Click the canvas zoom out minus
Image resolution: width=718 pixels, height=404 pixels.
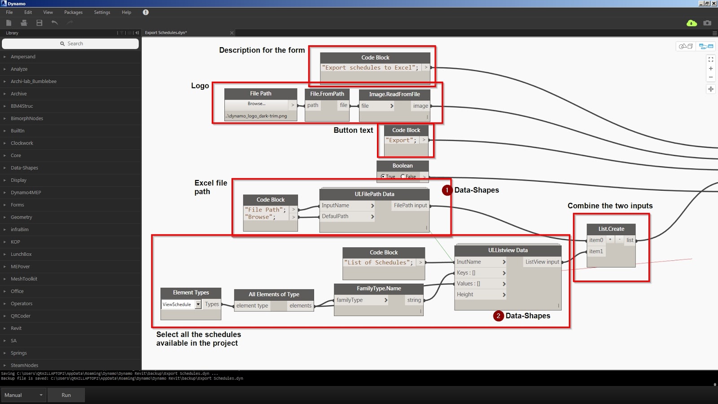pos(711,77)
